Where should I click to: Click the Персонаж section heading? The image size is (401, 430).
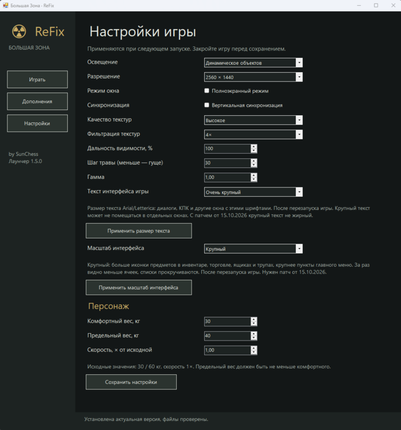pos(108,306)
